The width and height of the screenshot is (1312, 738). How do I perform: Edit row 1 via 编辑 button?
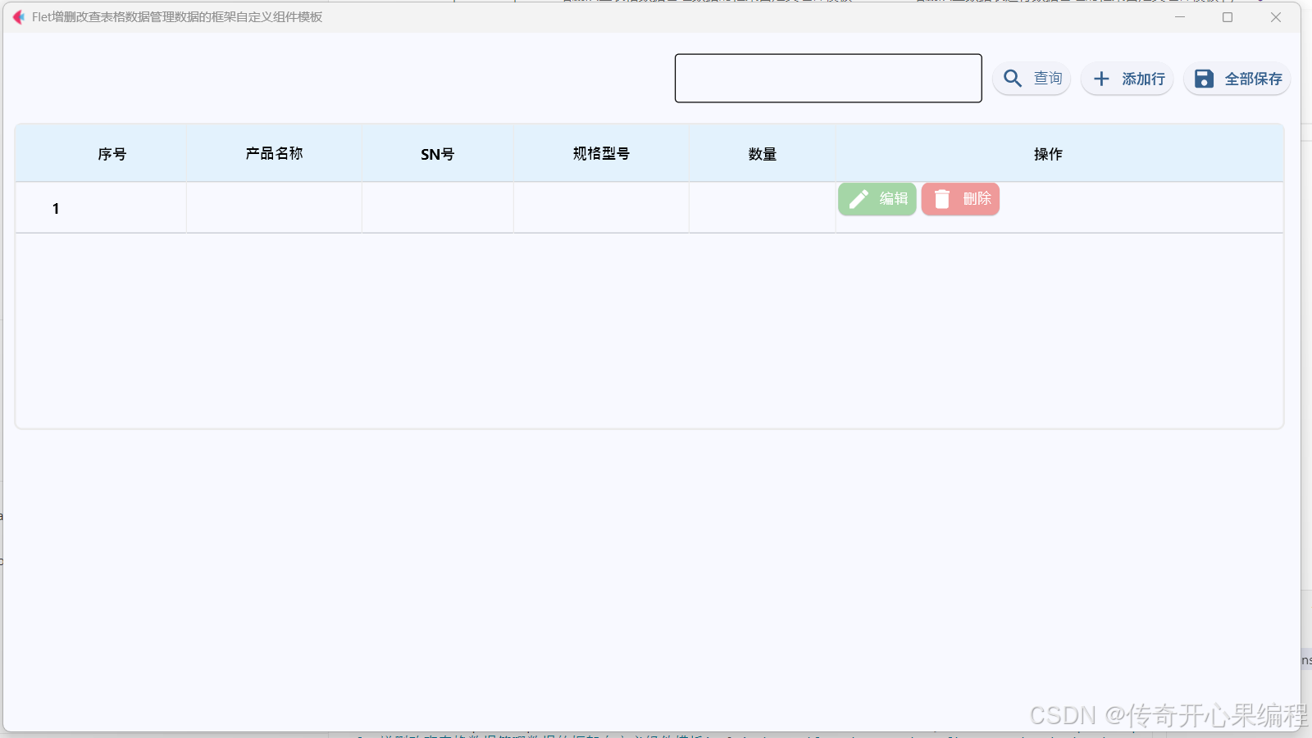pos(877,199)
